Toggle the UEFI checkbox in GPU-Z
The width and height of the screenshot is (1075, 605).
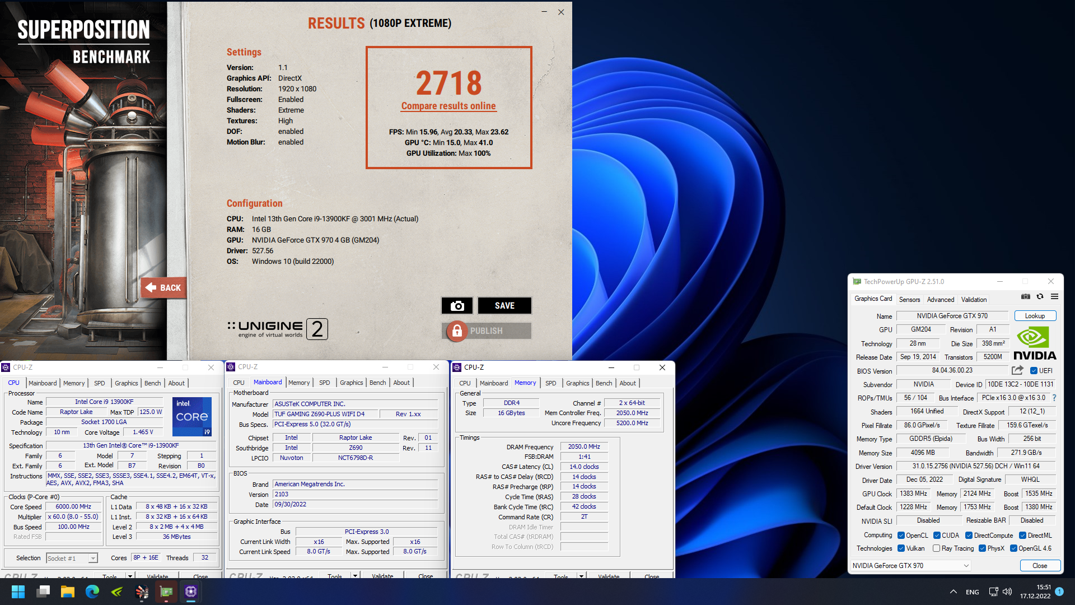pyautogui.click(x=1034, y=371)
